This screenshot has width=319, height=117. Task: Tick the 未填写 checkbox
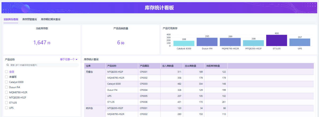click(6, 77)
